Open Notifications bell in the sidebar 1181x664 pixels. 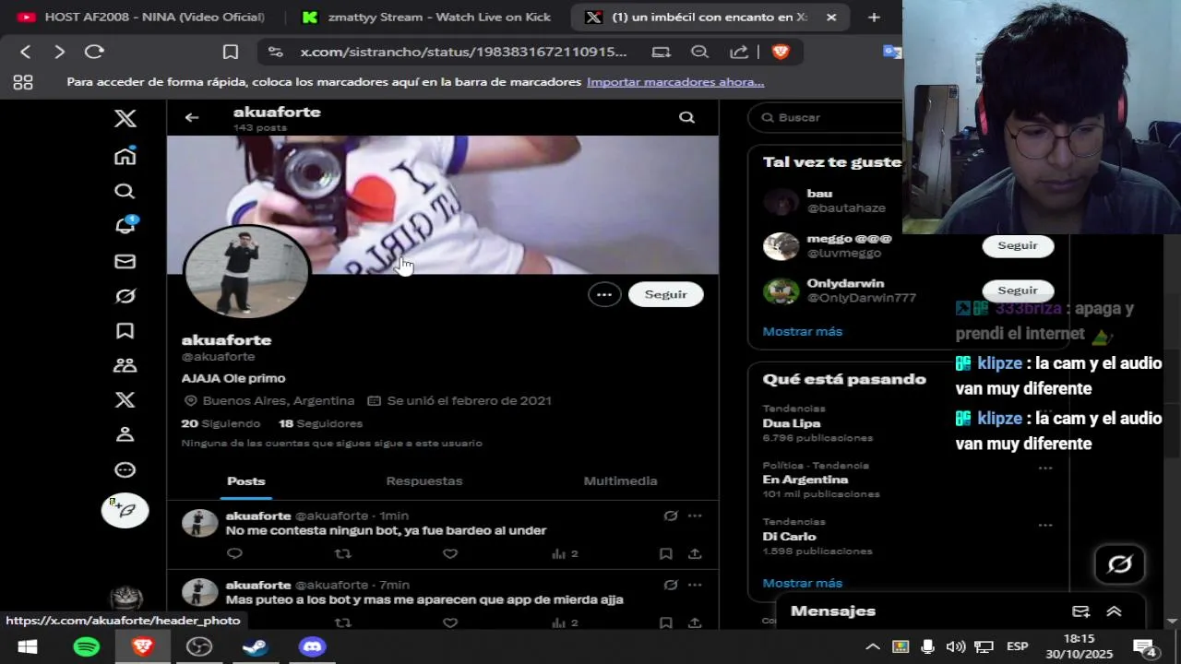tap(125, 225)
